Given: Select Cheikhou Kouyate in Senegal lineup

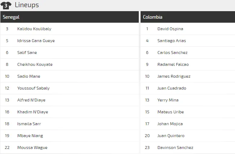Looking at the screenshot, I should [35, 64].
